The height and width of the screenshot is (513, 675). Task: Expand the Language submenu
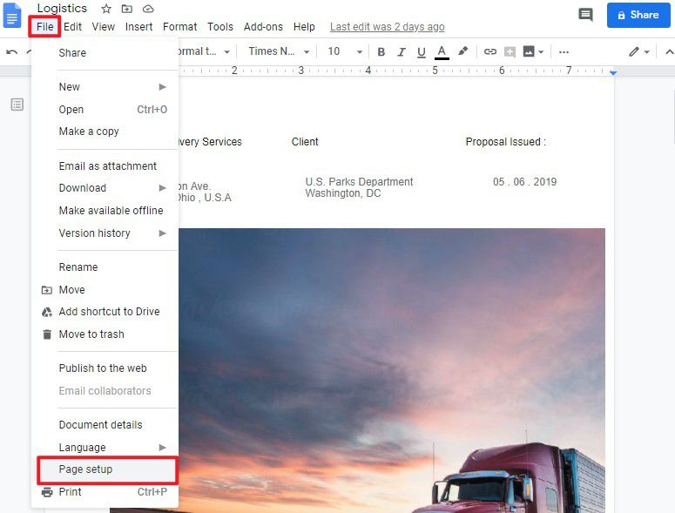tap(105, 448)
